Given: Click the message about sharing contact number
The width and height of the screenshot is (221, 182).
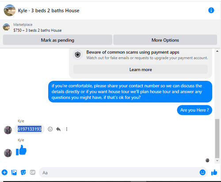Looking at the screenshot, I should tap(130, 91).
